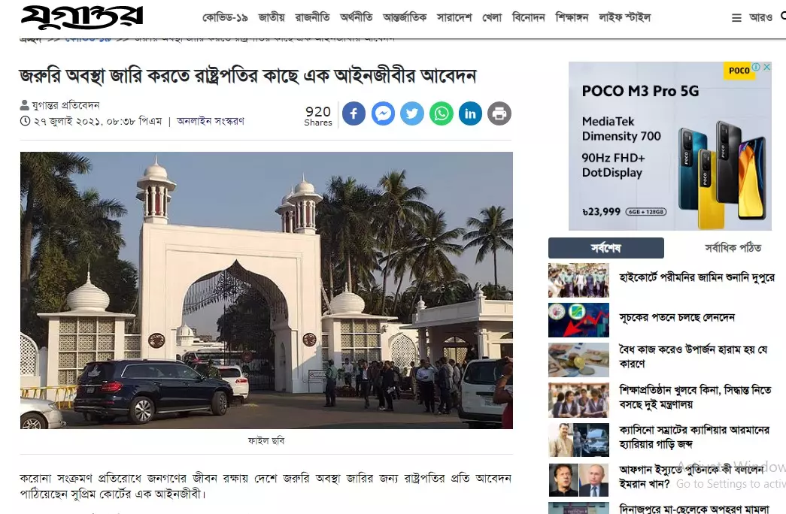Click thumbnail for পরীমনির জামিন news
The width and height of the screenshot is (786, 514).
pyautogui.click(x=578, y=280)
